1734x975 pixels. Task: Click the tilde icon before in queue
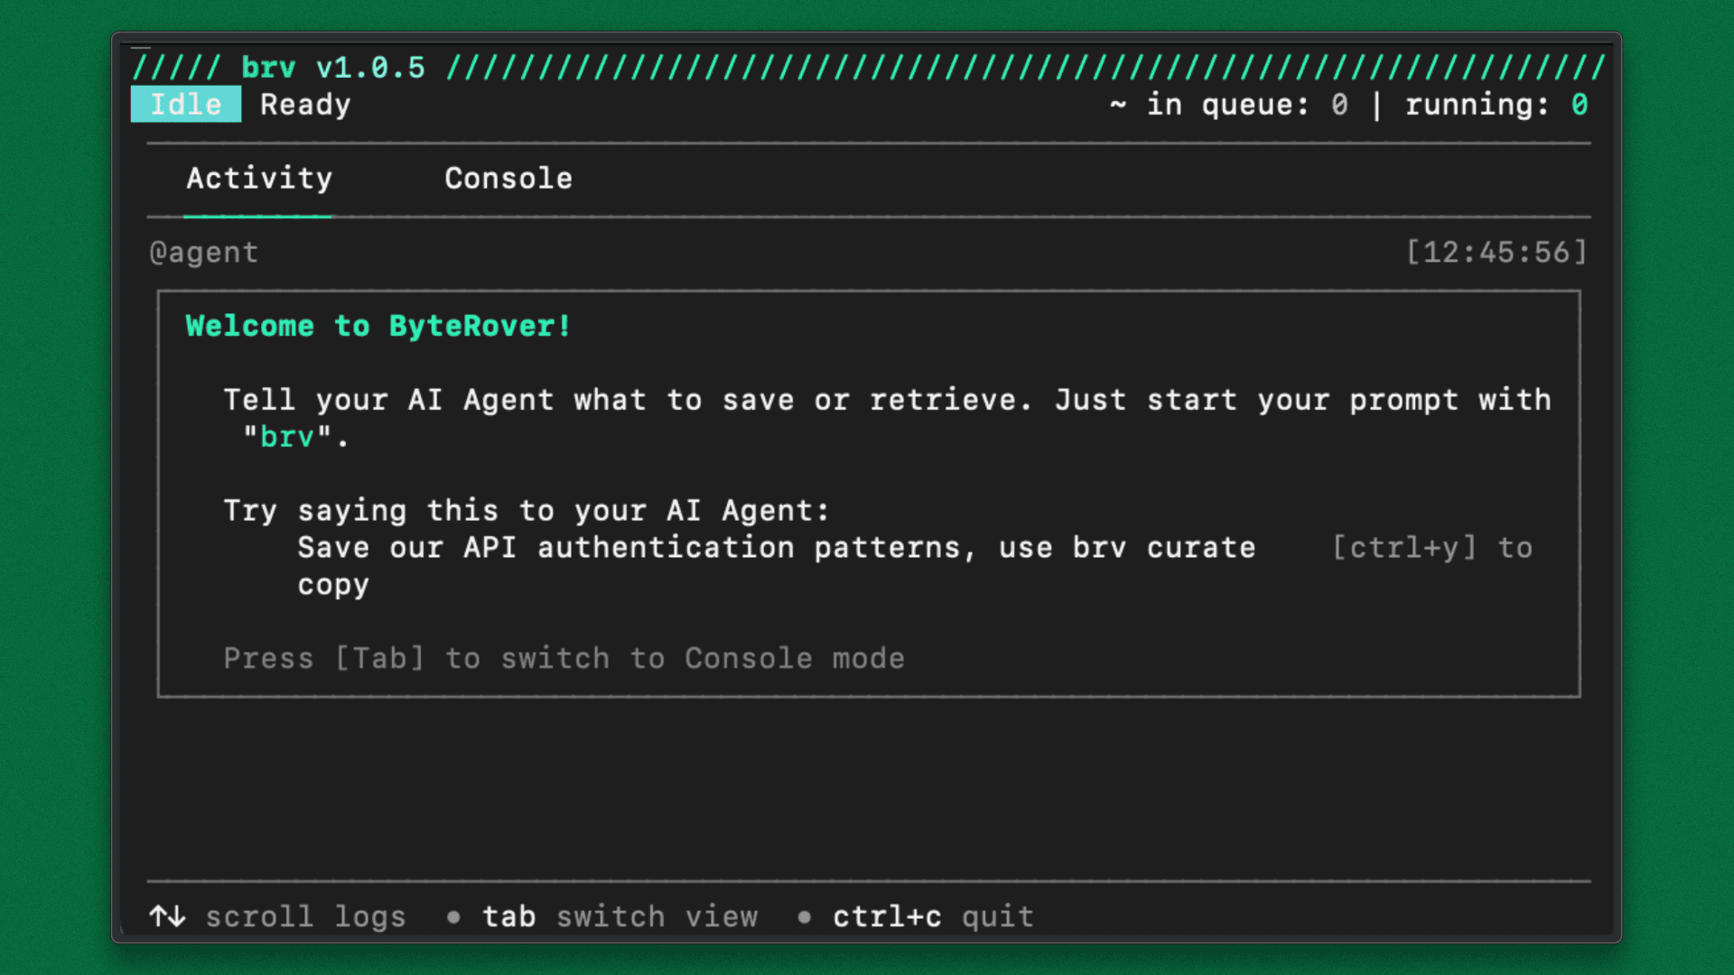point(1118,105)
